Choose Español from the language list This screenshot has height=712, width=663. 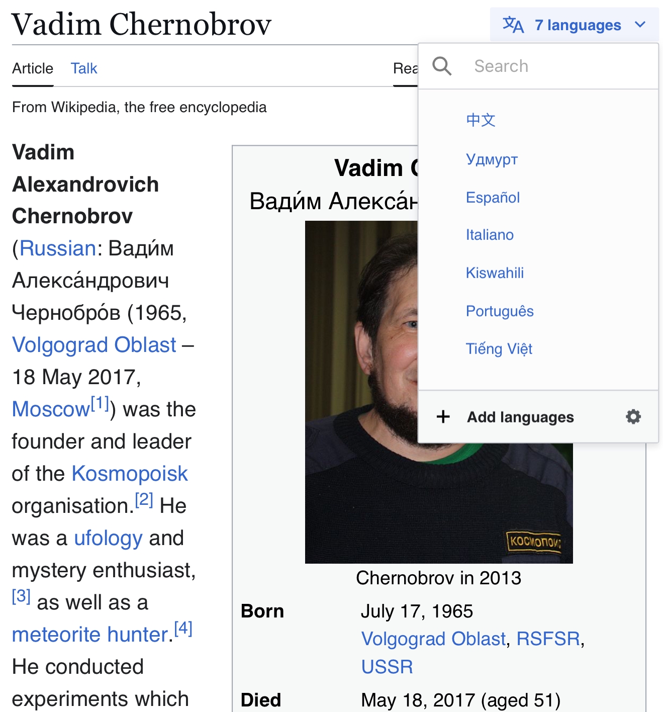[x=493, y=197]
